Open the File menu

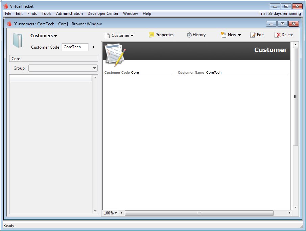click(8, 14)
